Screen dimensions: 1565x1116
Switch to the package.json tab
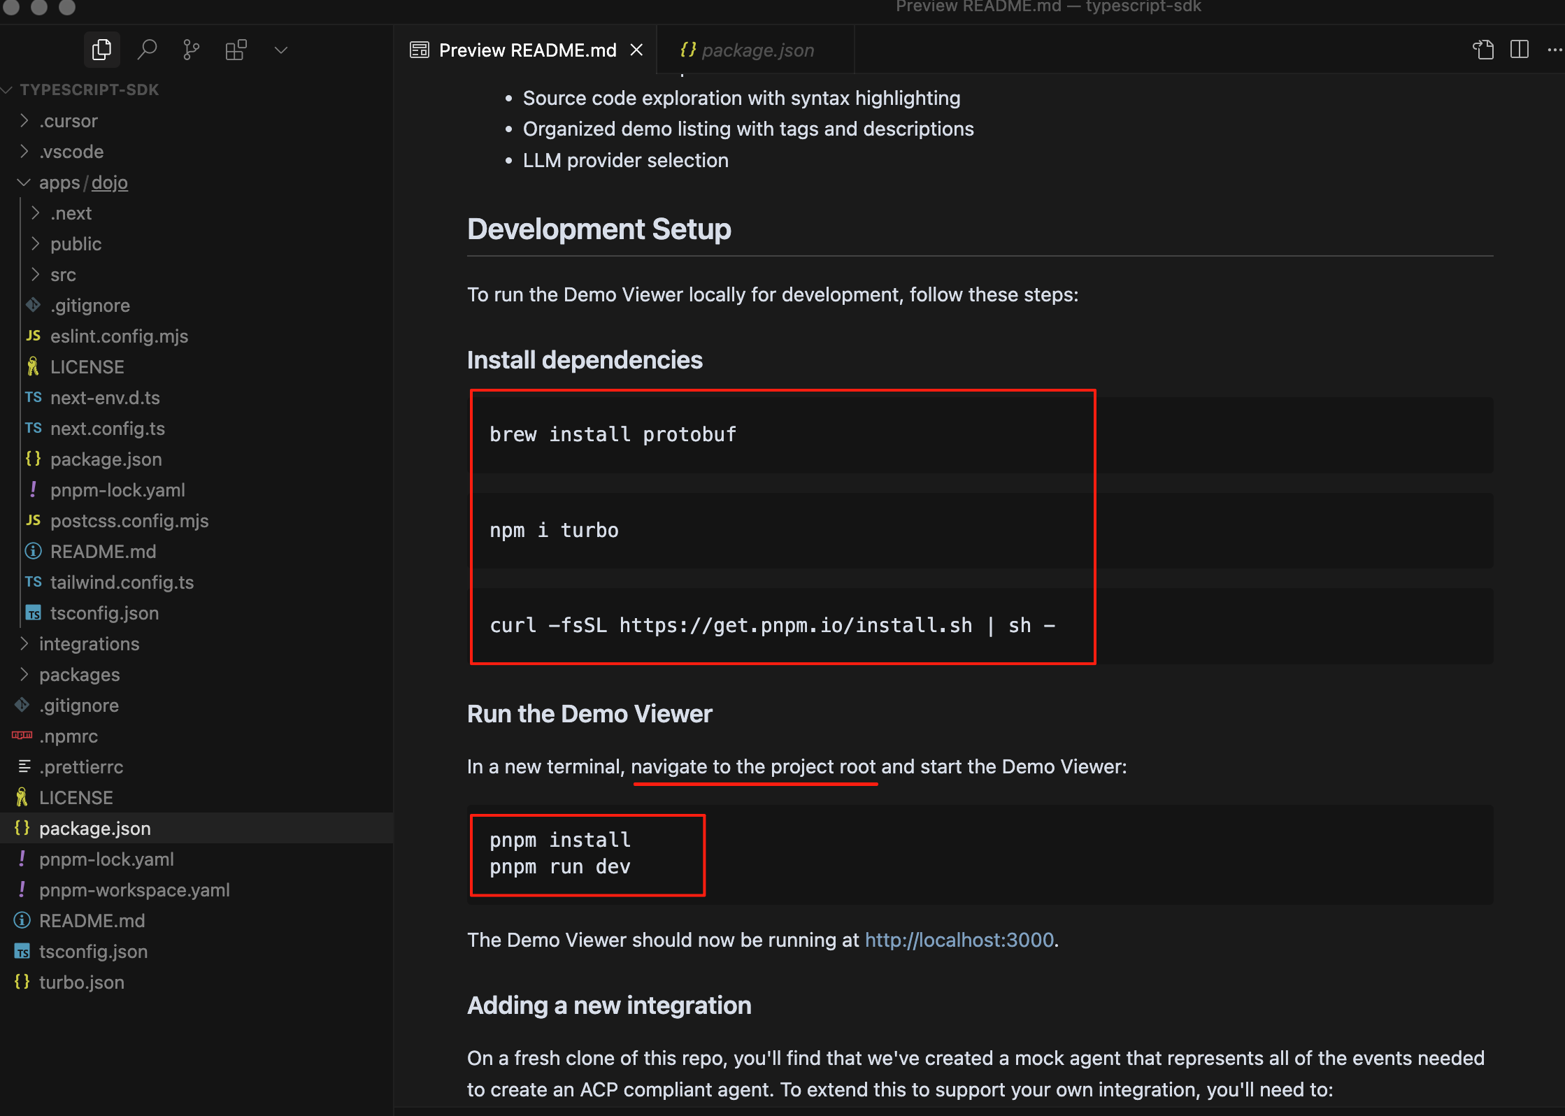[757, 50]
